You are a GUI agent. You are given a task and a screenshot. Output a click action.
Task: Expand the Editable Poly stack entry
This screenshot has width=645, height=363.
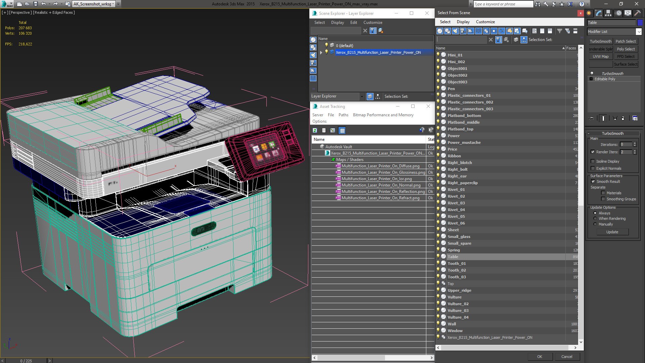click(x=591, y=79)
